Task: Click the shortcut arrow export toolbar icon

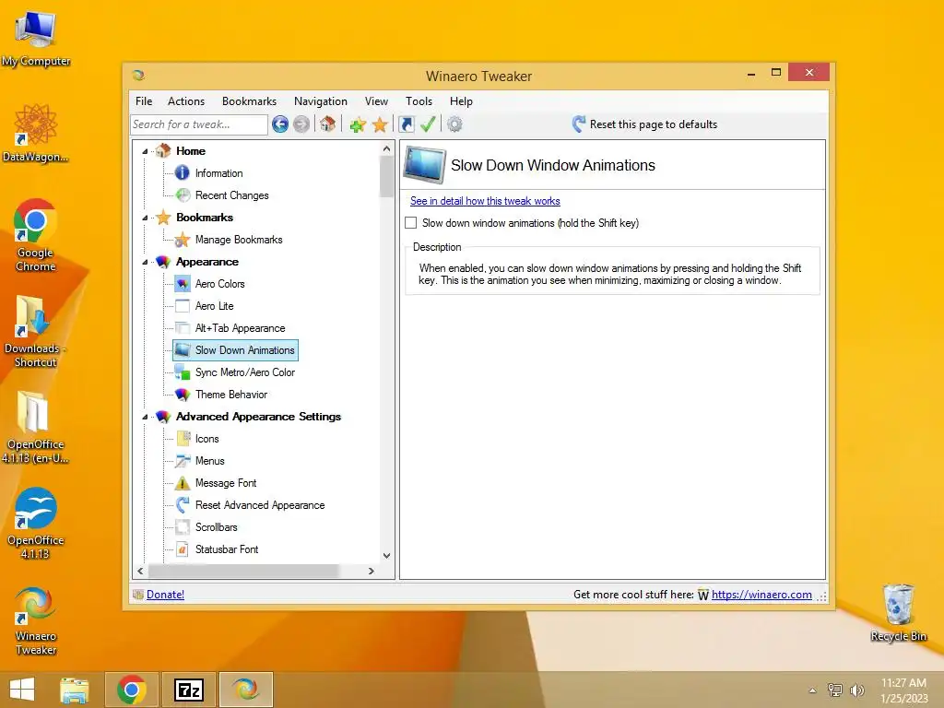Action: [407, 124]
